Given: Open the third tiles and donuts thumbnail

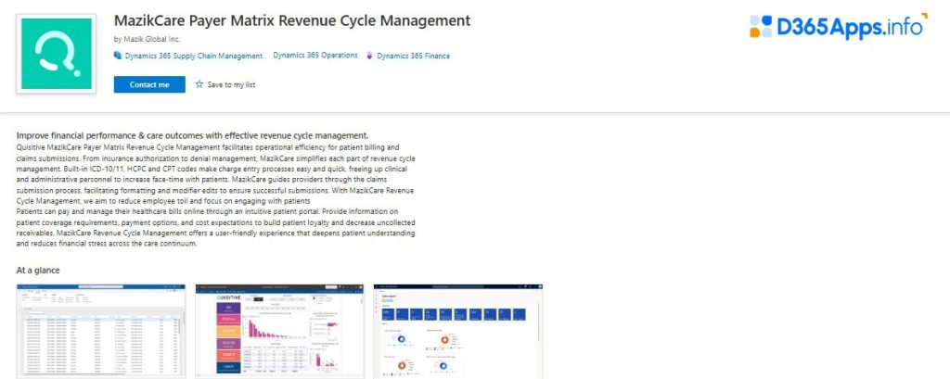Looking at the screenshot, I should [458, 331].
